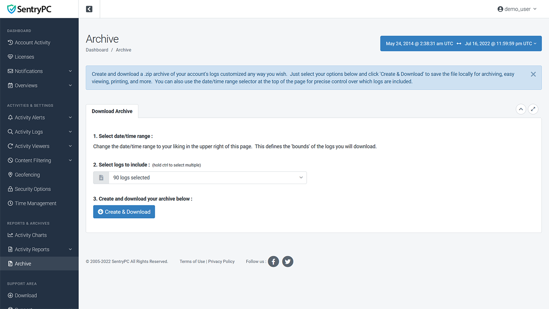Screen dimensions: 549x309
Task: Expand the Notifications submenu chevron
Action: tap(70, 71)
